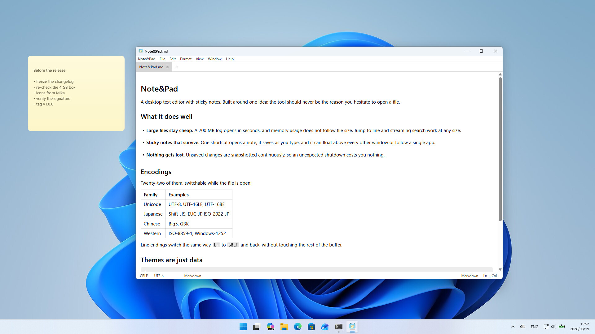Image resolution: width=595 pixels, height=334 pixels.
Task: Open Microsoft Store from the taskbar
Action: click(311, 327)
